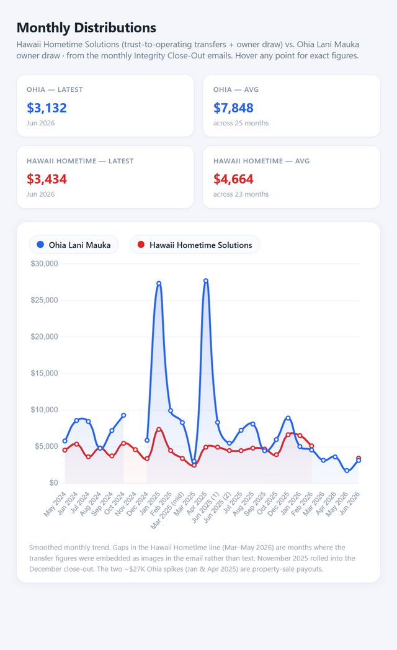Click the $3,434 Hawaii Hometime latest value
397x650 pixels.
point(47,179)
